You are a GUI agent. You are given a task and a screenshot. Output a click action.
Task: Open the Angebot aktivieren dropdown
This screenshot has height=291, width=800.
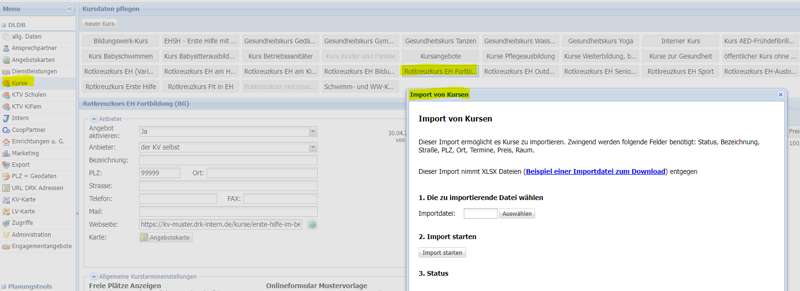313,131
